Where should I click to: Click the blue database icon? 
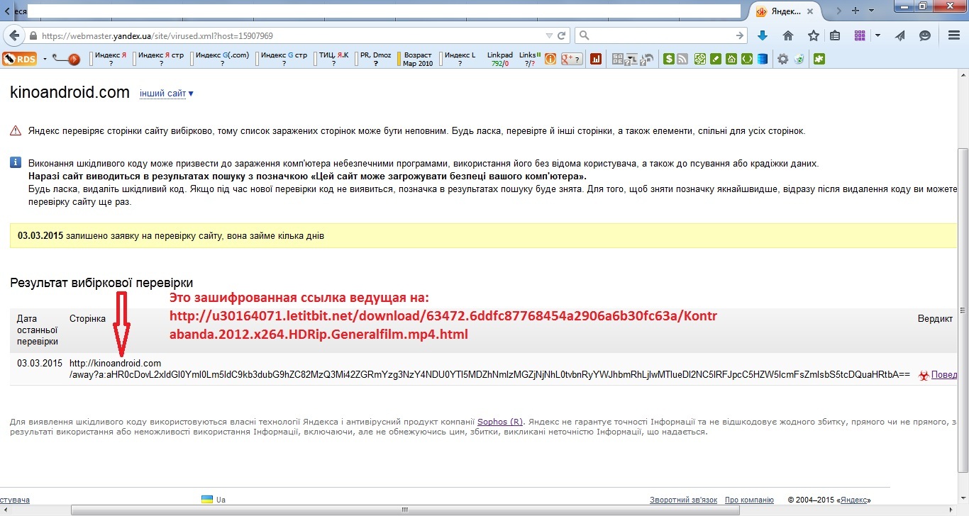[762, 60]
